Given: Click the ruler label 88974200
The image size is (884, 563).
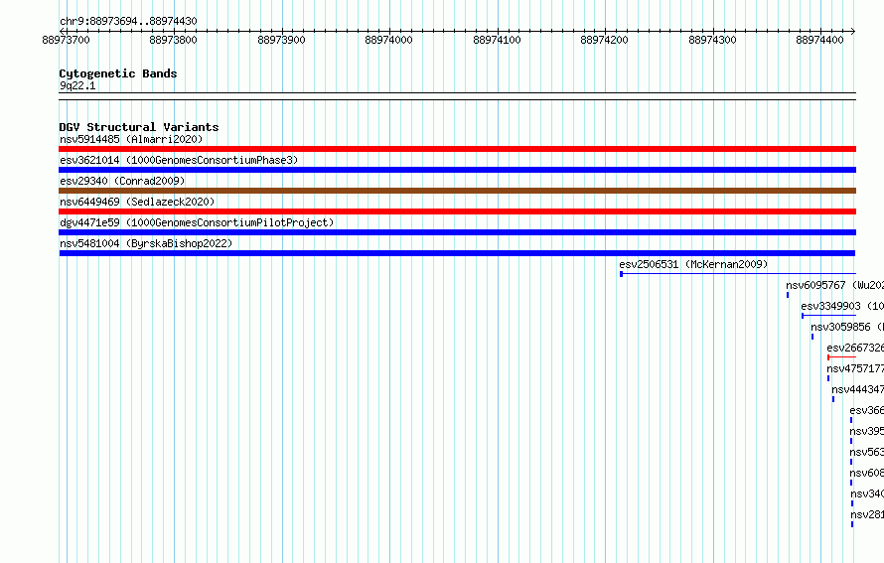Looking at the screenshot, I should [604, 40].
